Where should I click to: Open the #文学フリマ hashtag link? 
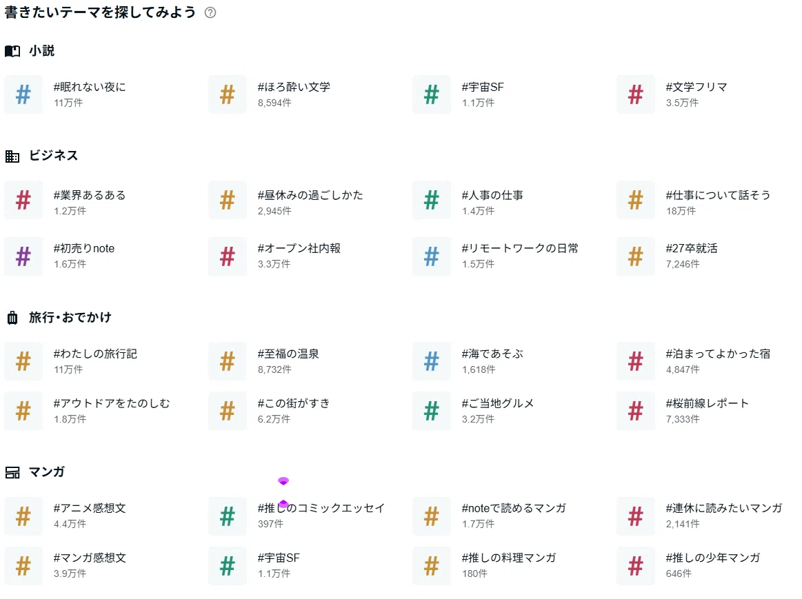coord(696,87)
